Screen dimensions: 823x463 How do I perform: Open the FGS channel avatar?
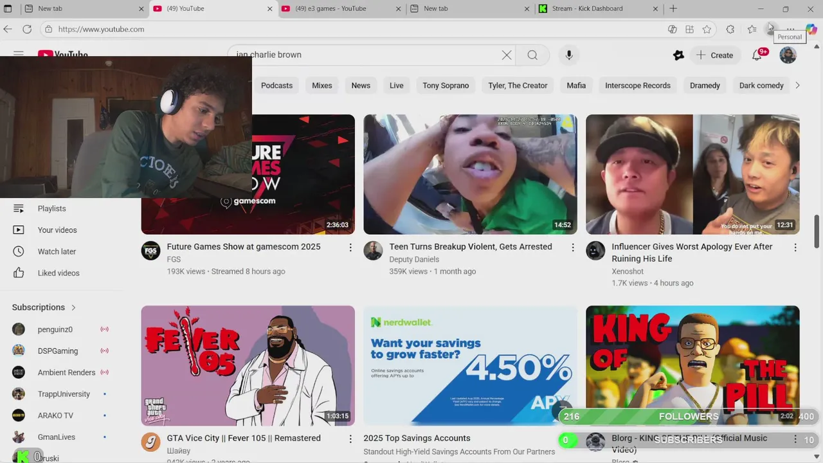pyautogui.click(x=150, y=251)
